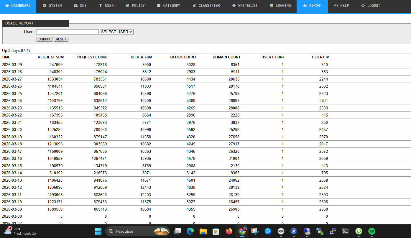This screenshot has height=238, width=411.
Task: Click the RESET button
Action: tap(61, 39)
